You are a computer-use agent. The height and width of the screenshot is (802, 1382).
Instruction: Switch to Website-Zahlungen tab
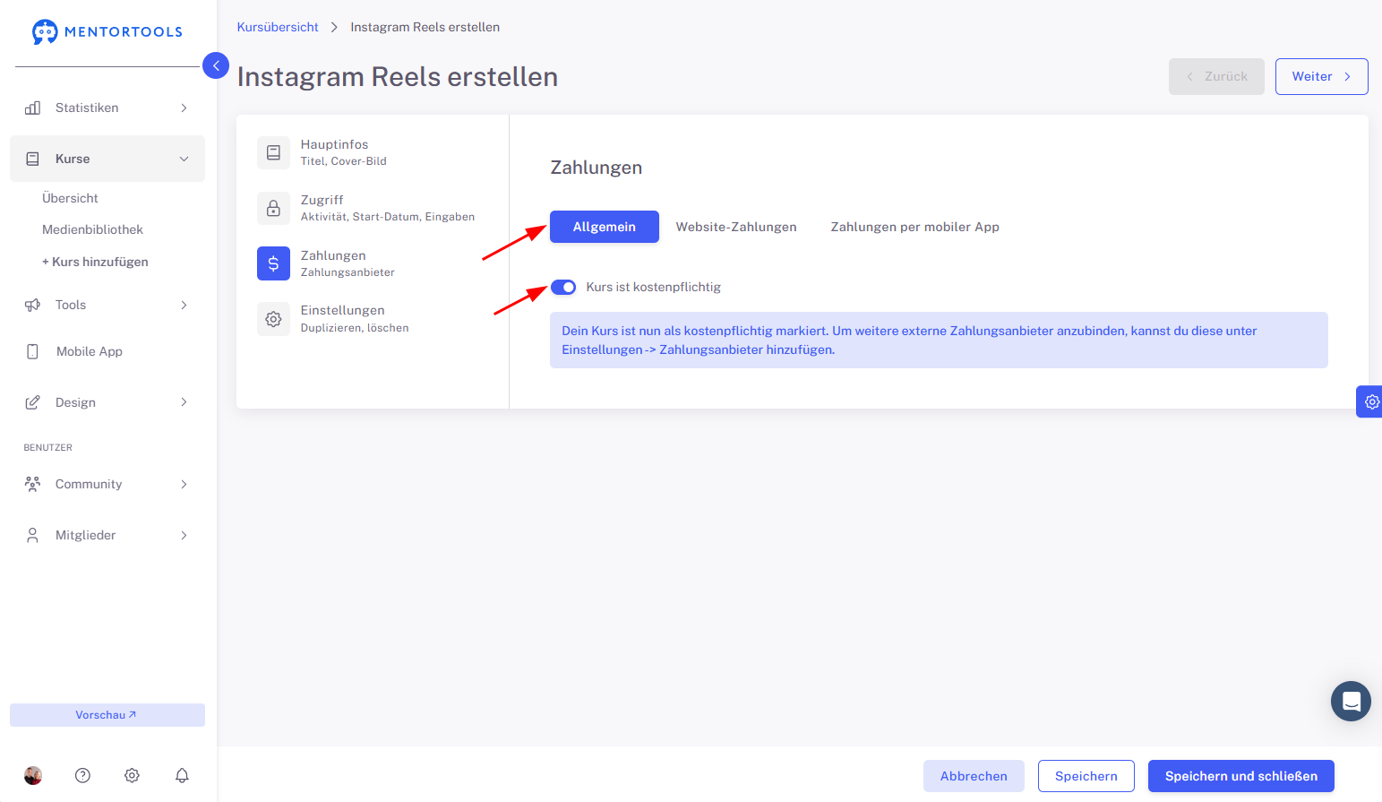click(736, 227)
